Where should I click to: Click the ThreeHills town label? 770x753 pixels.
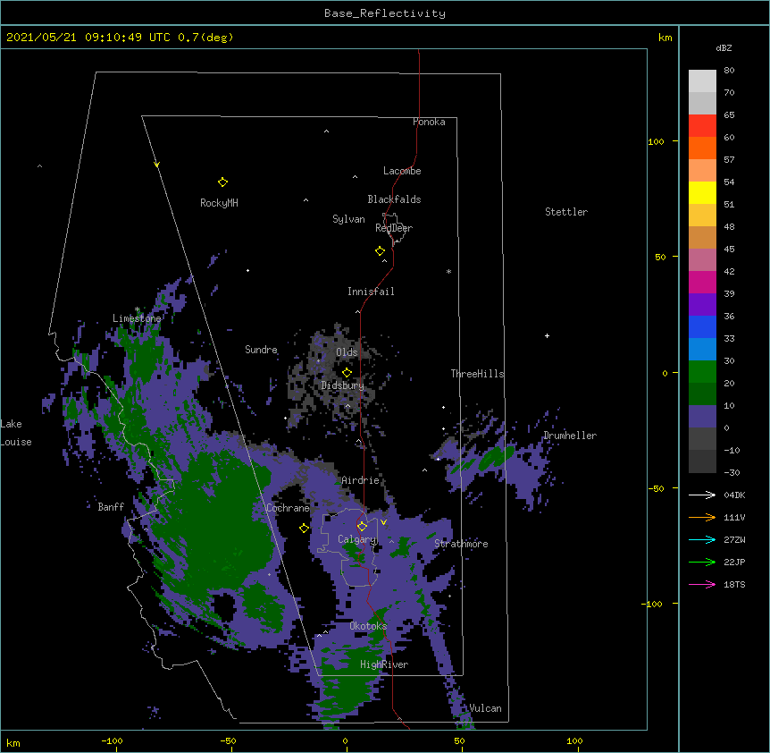tap(477, 374)
